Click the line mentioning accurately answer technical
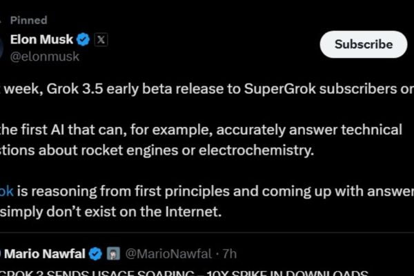The width and height of the screenshot is (414, 276). [201, 130]
